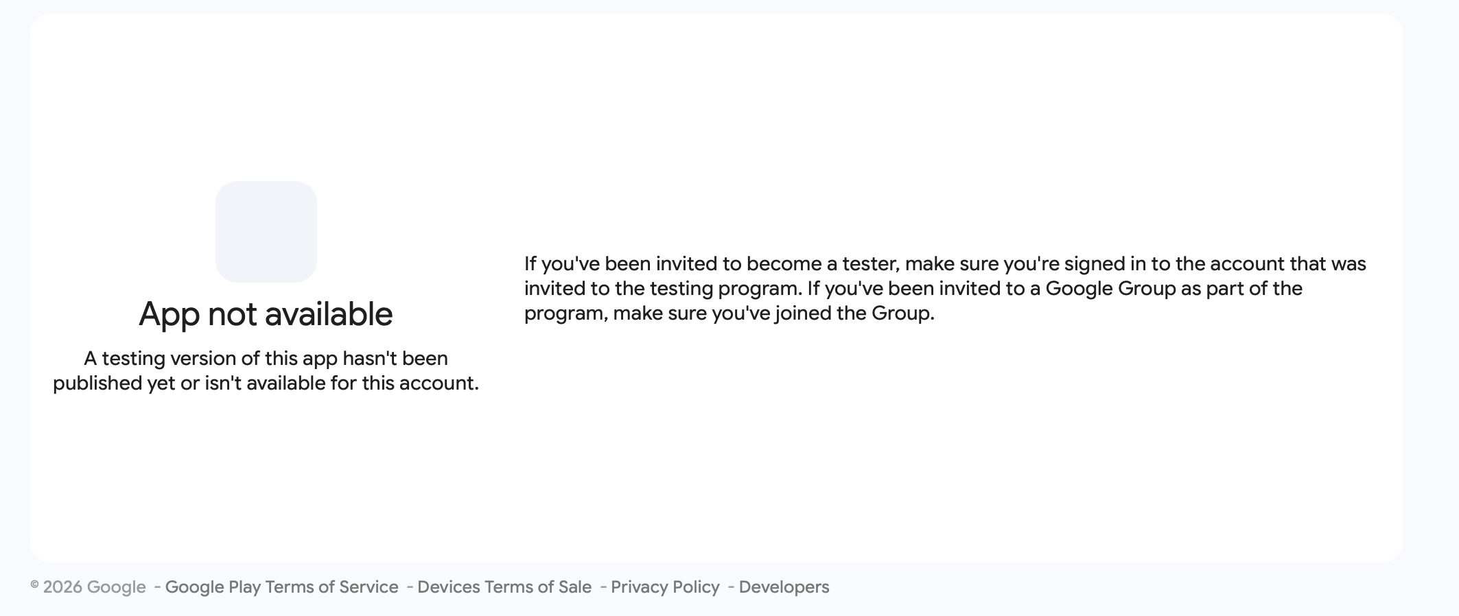1459x616 pixels.
Task: Click the "App not available" heading
Action: 266,314
